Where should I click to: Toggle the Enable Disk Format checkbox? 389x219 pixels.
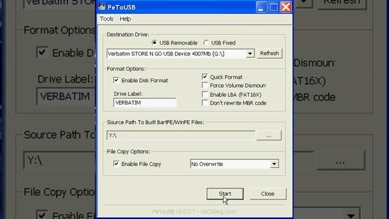pyautogui.click(x=116, y=80)
